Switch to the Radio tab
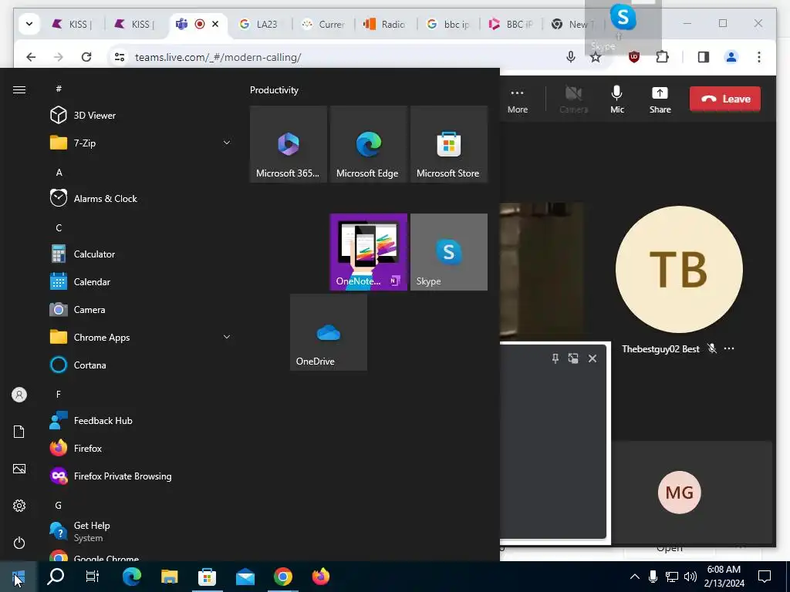 [386, 24]
